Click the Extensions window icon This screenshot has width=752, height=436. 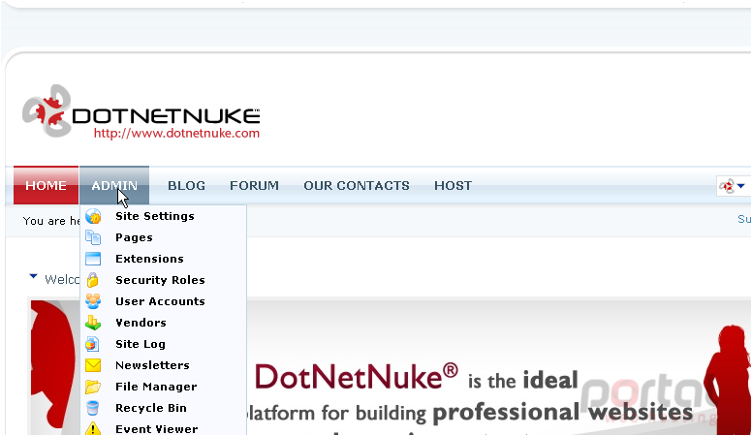[93, 259]
